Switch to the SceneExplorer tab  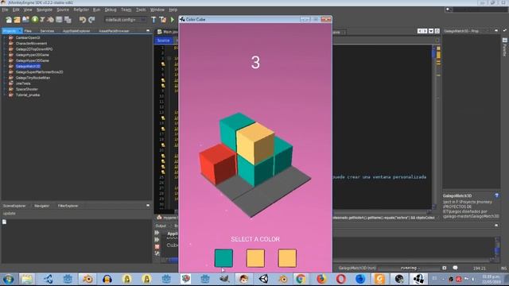(14, 206)
